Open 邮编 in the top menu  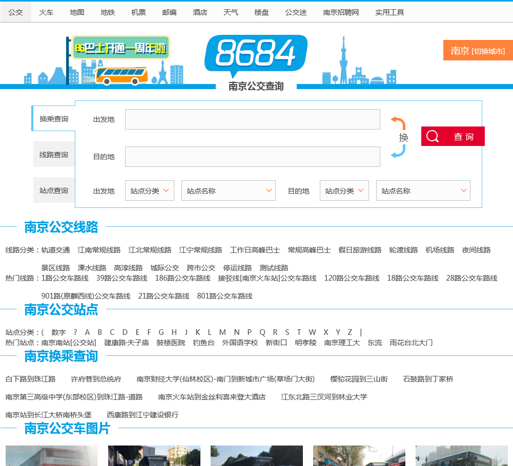[169, 12]
